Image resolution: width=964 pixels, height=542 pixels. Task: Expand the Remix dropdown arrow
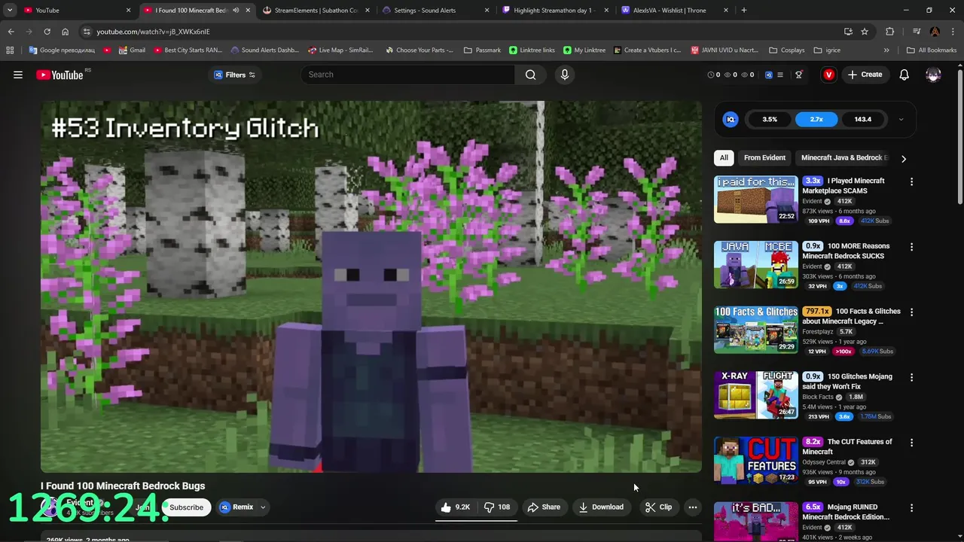263,507
